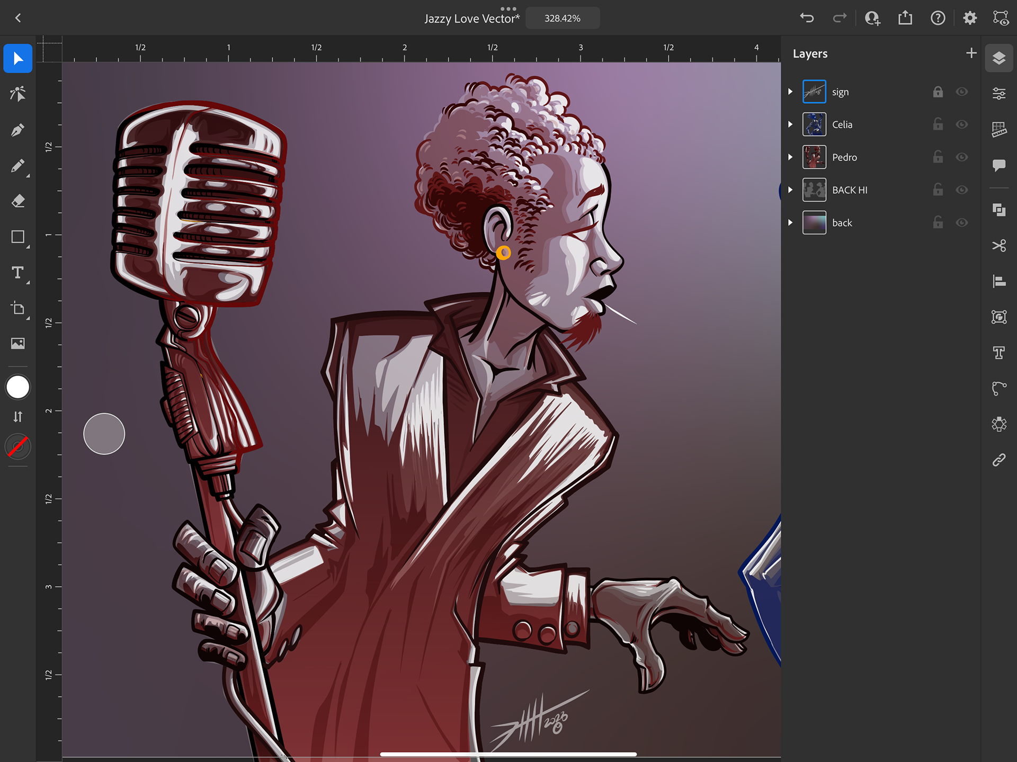Open the white fill color swatch

pos(18,388)
